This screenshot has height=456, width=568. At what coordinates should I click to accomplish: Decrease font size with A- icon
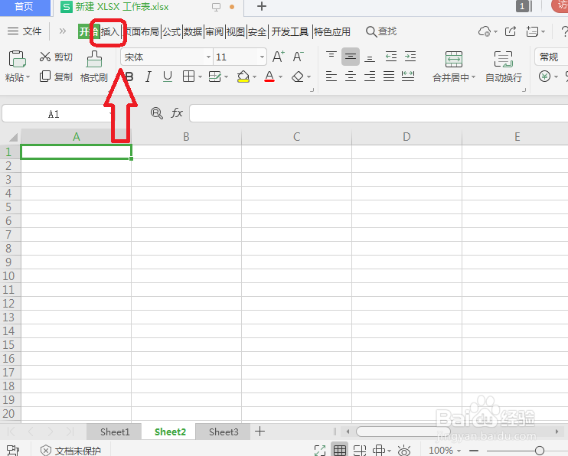(x=298, y=57)
